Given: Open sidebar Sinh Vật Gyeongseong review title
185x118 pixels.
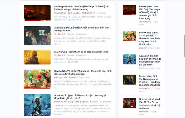Looking at the screenshot, I should [x=150, y=81].
